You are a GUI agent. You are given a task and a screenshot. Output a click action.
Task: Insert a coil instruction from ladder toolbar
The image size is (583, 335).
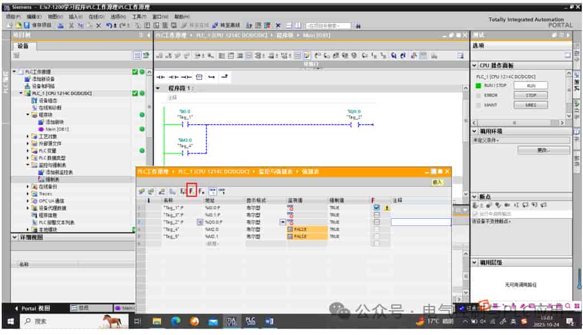coord(186,77)
